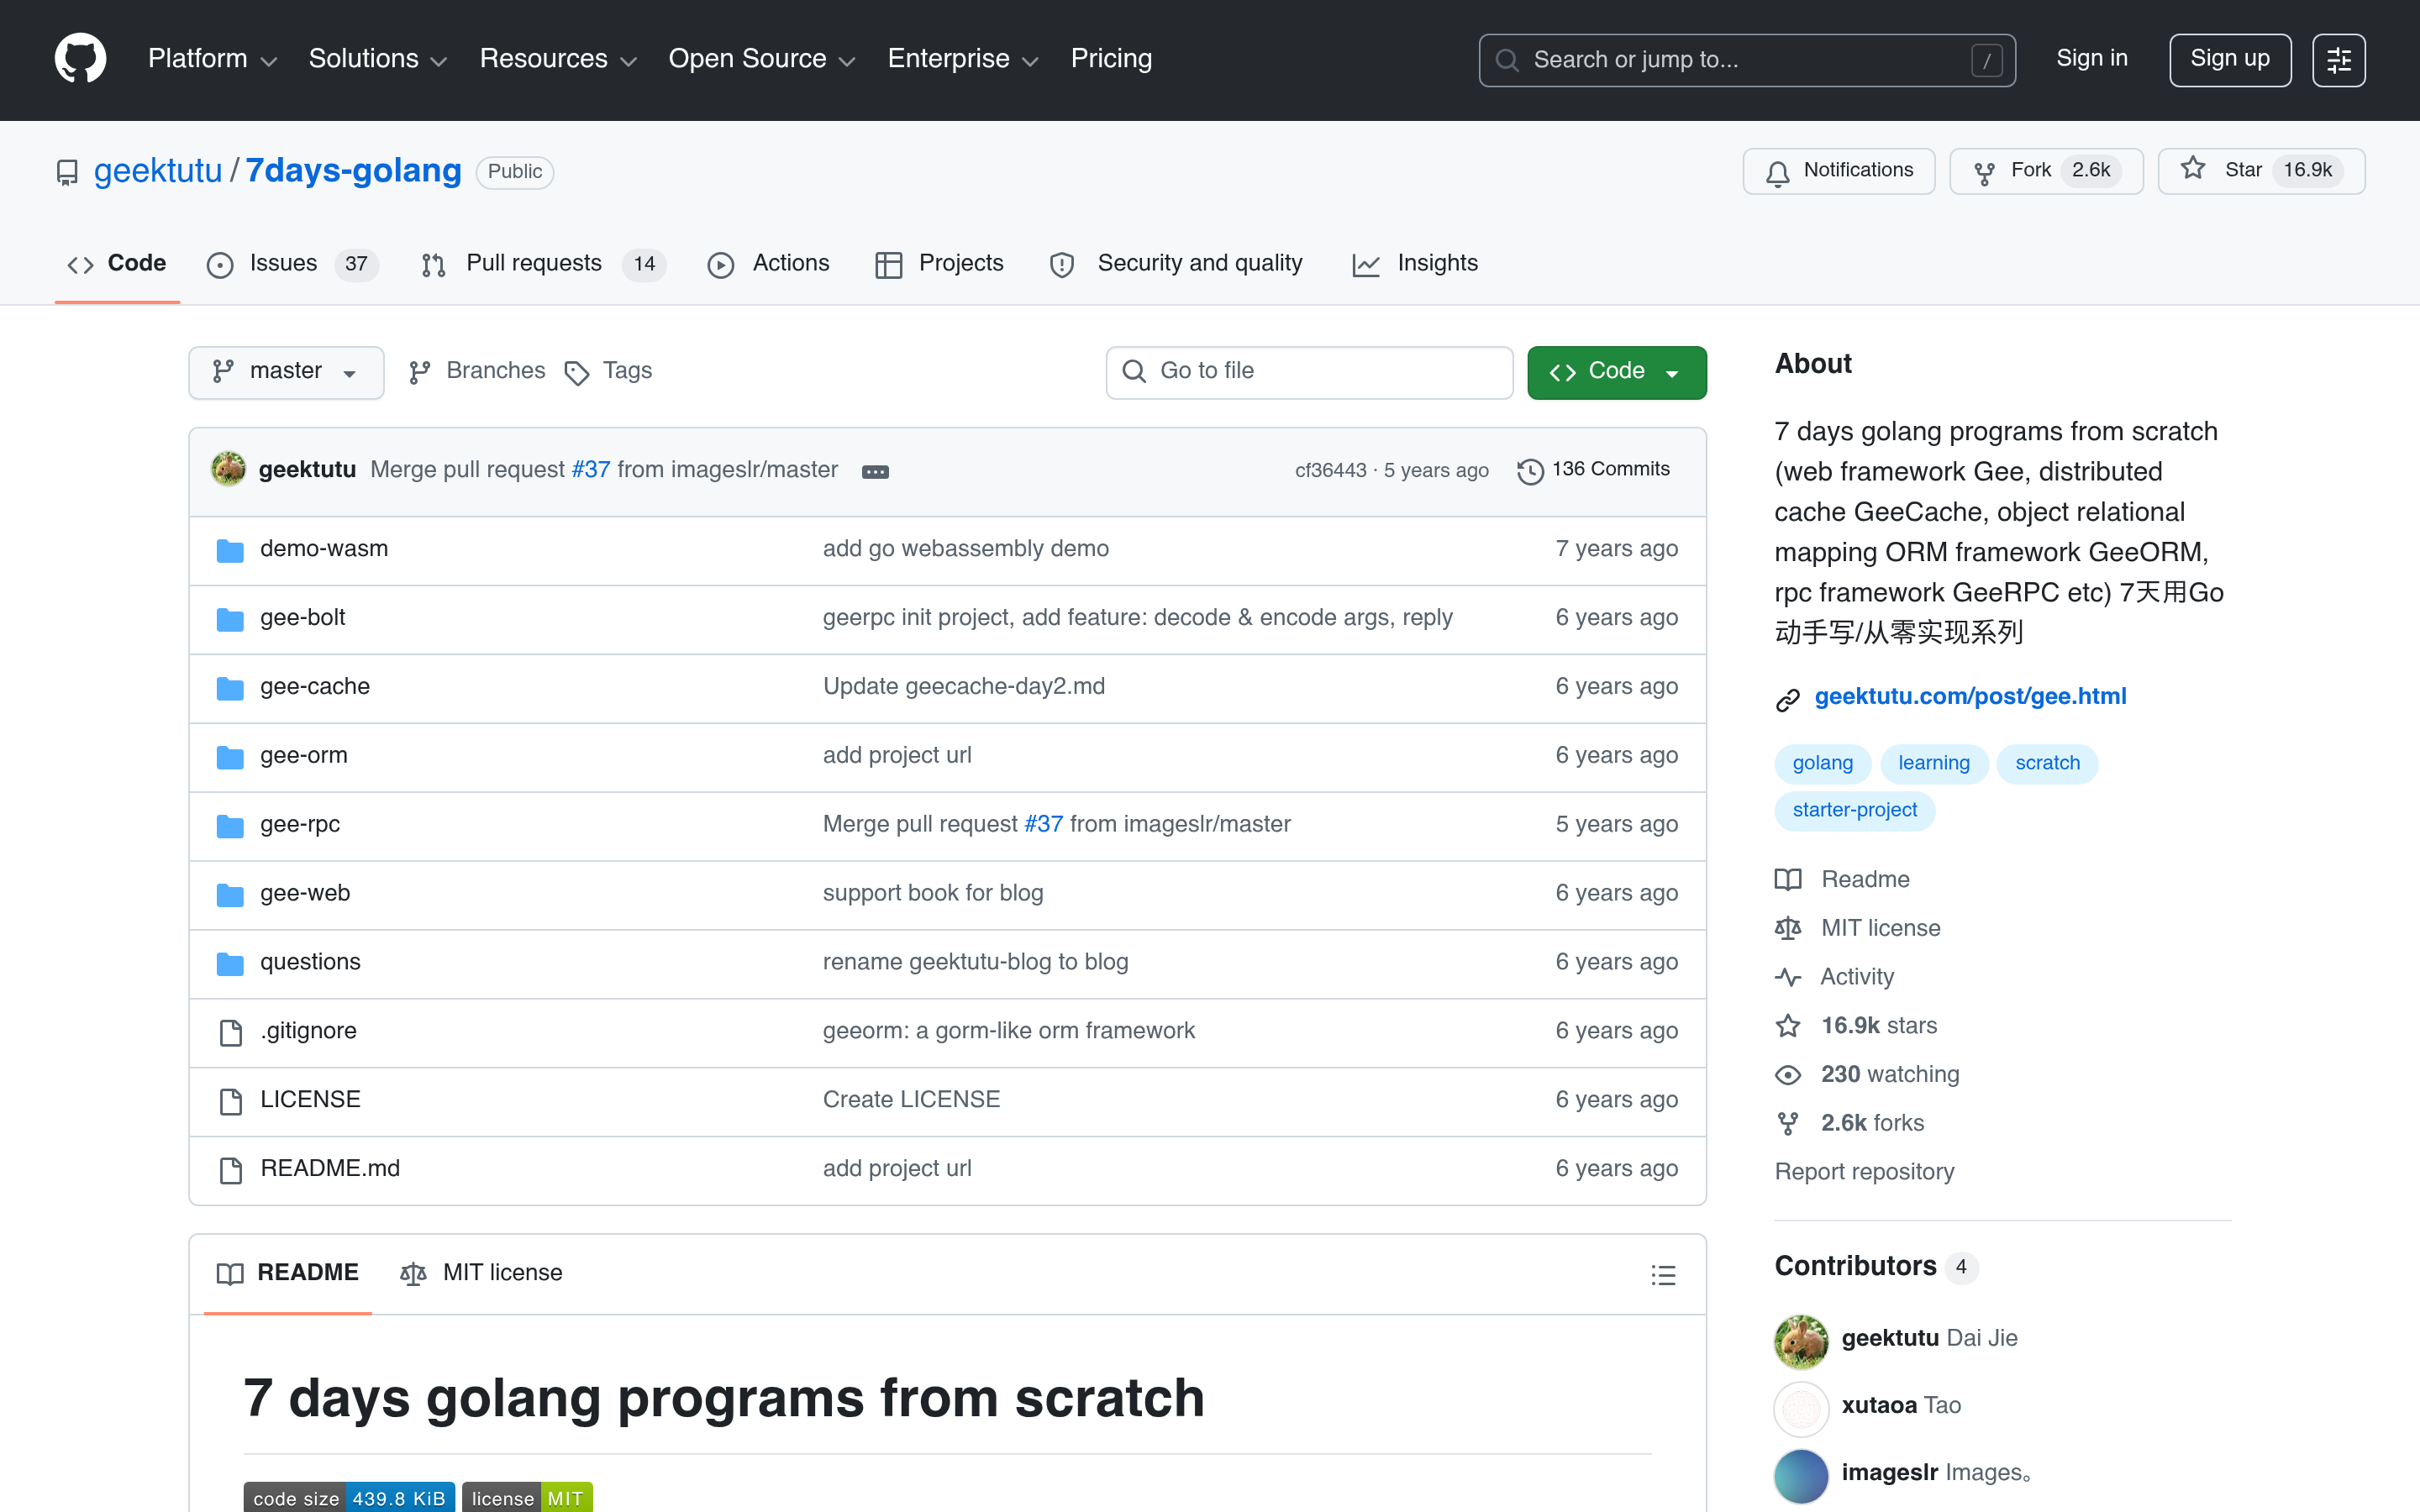This screenshot has width=2420, height=1512.
Task: Switch to the Pull requests tab
Action: pos(543,264)
